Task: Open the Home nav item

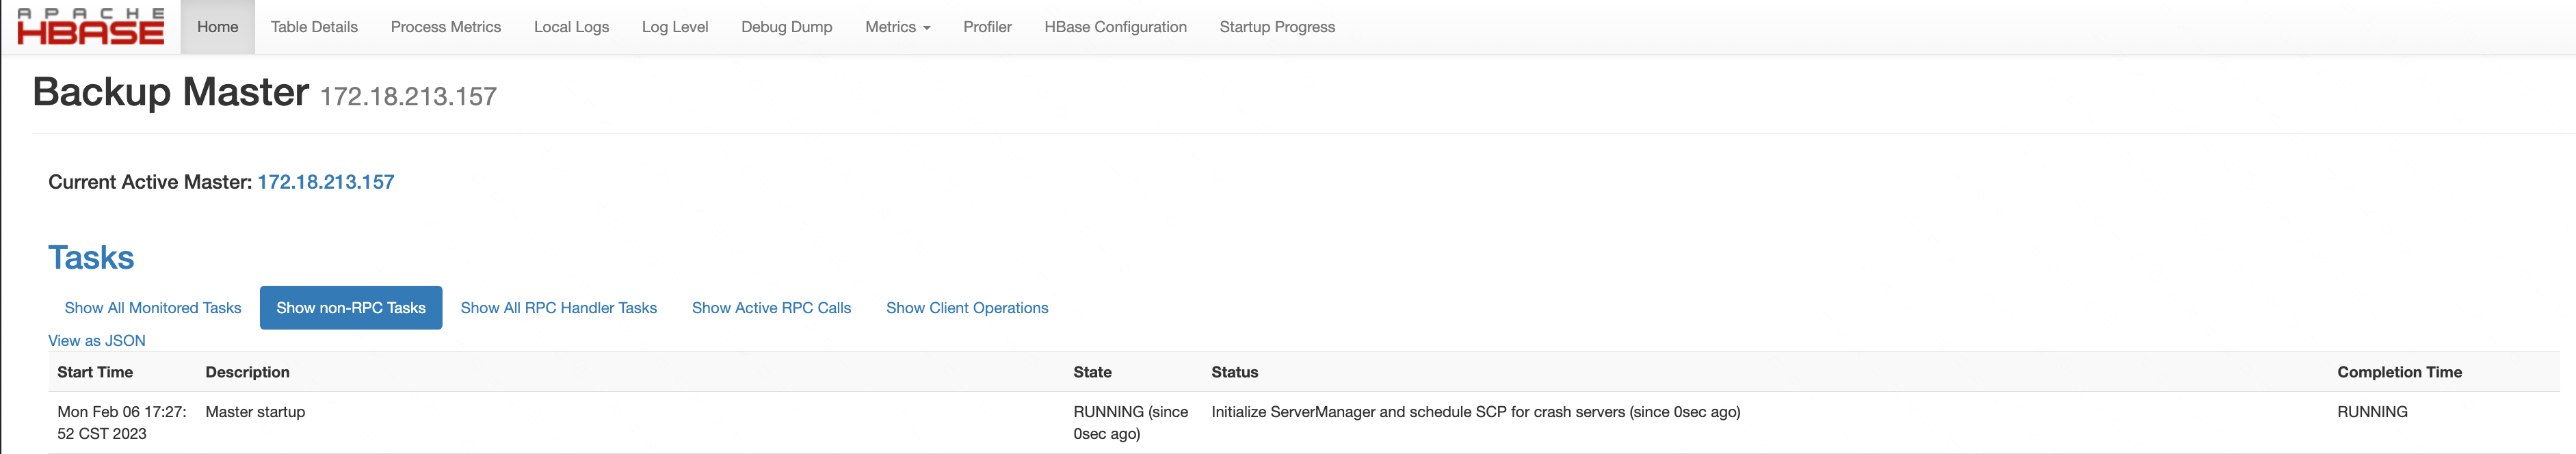Action: pyautogui.click(x=217, y=27)
